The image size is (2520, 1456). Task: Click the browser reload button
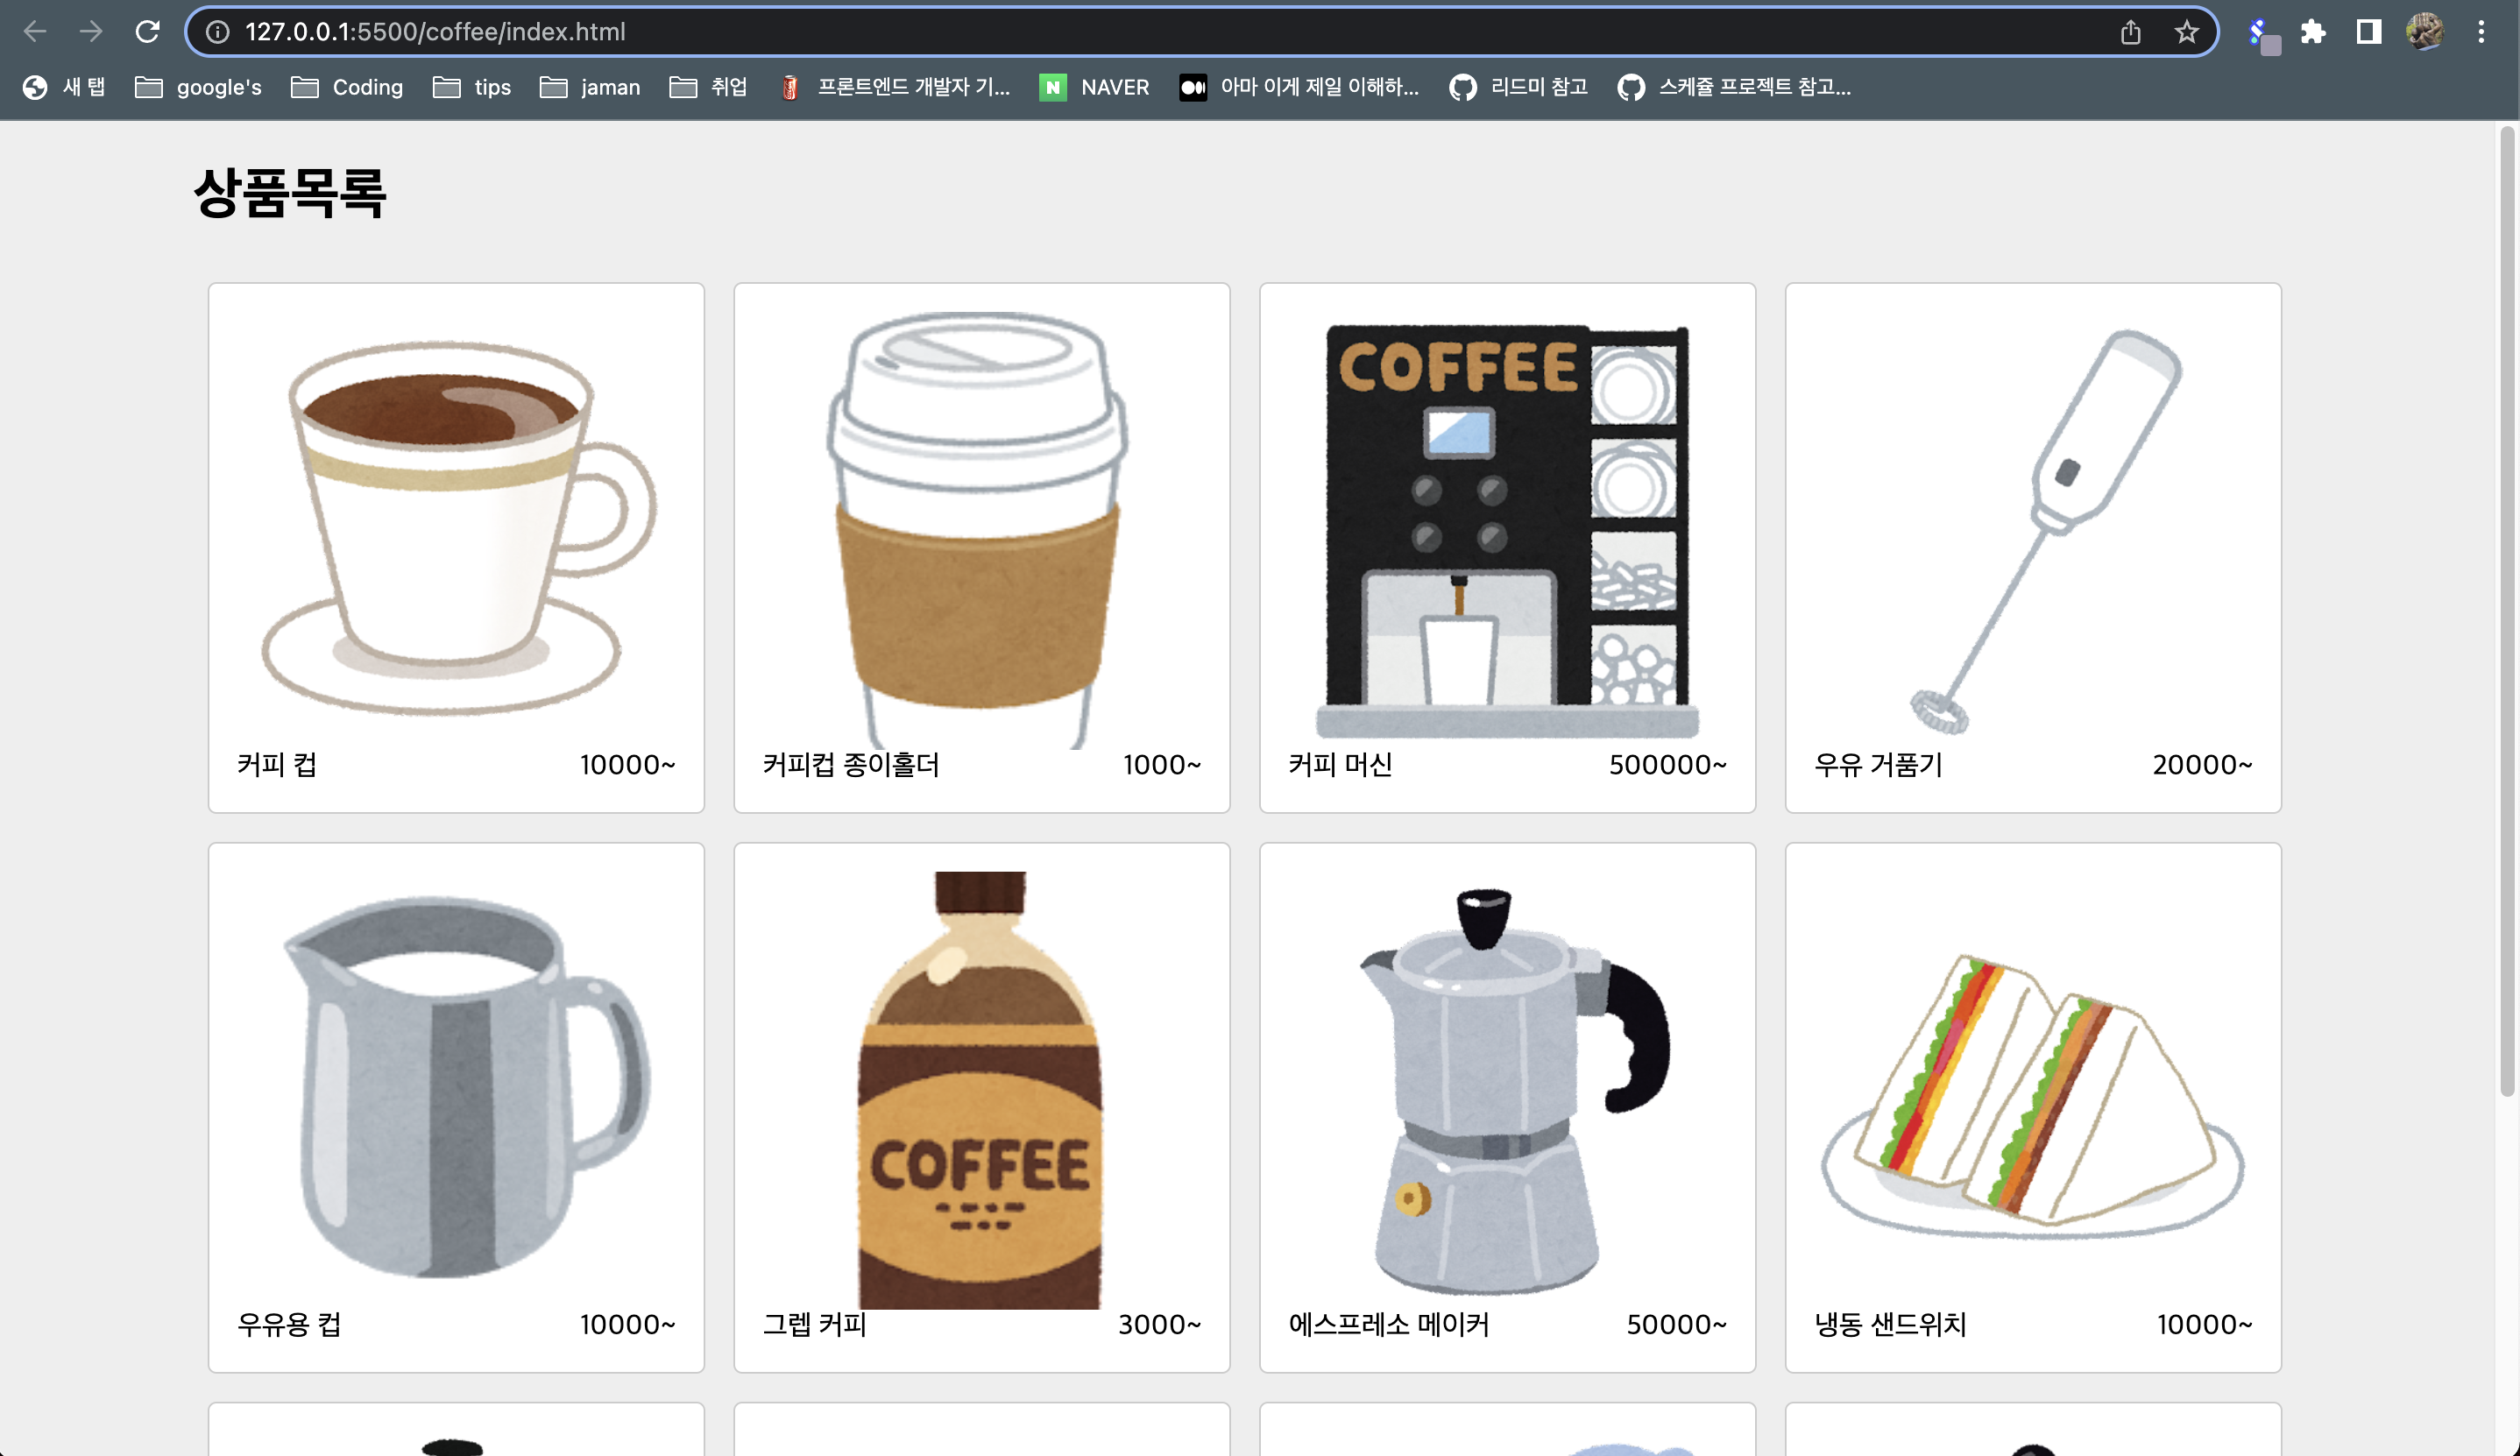(x=147, y=32)
